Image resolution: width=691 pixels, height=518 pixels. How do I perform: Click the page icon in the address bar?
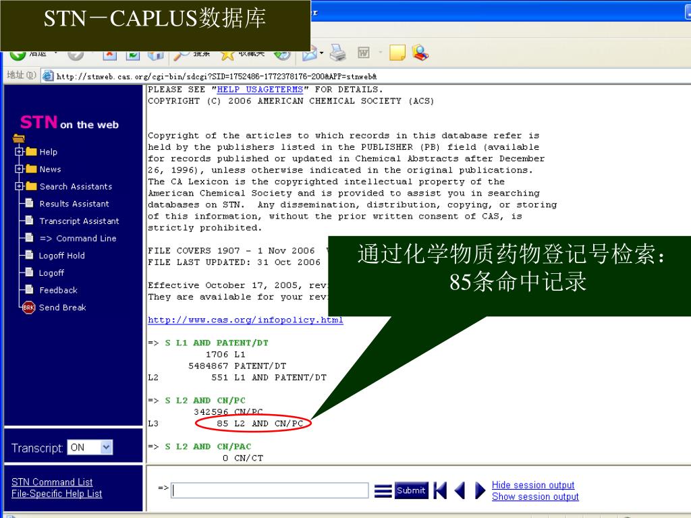(48, 76)
